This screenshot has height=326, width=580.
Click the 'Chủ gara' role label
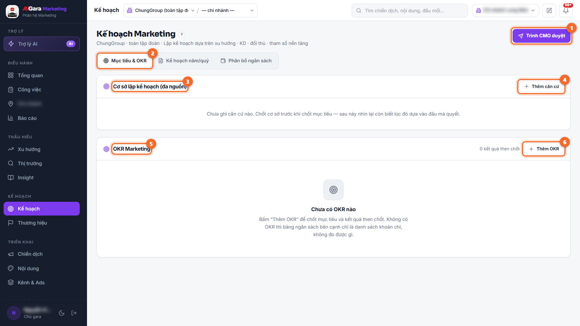[33, 317]
